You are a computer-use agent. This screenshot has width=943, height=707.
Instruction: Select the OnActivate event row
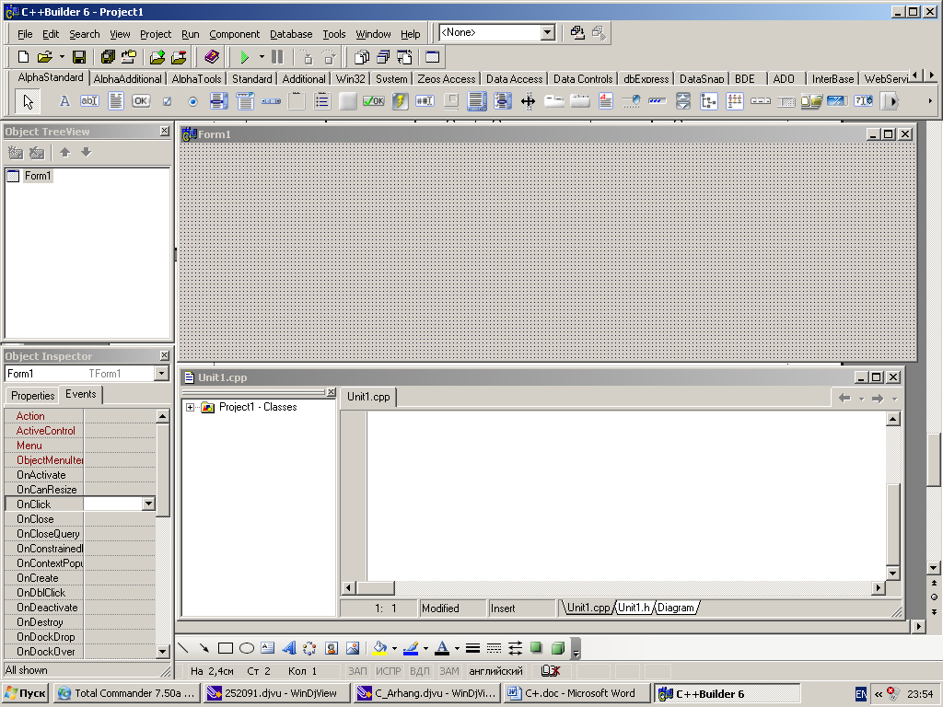80,475
